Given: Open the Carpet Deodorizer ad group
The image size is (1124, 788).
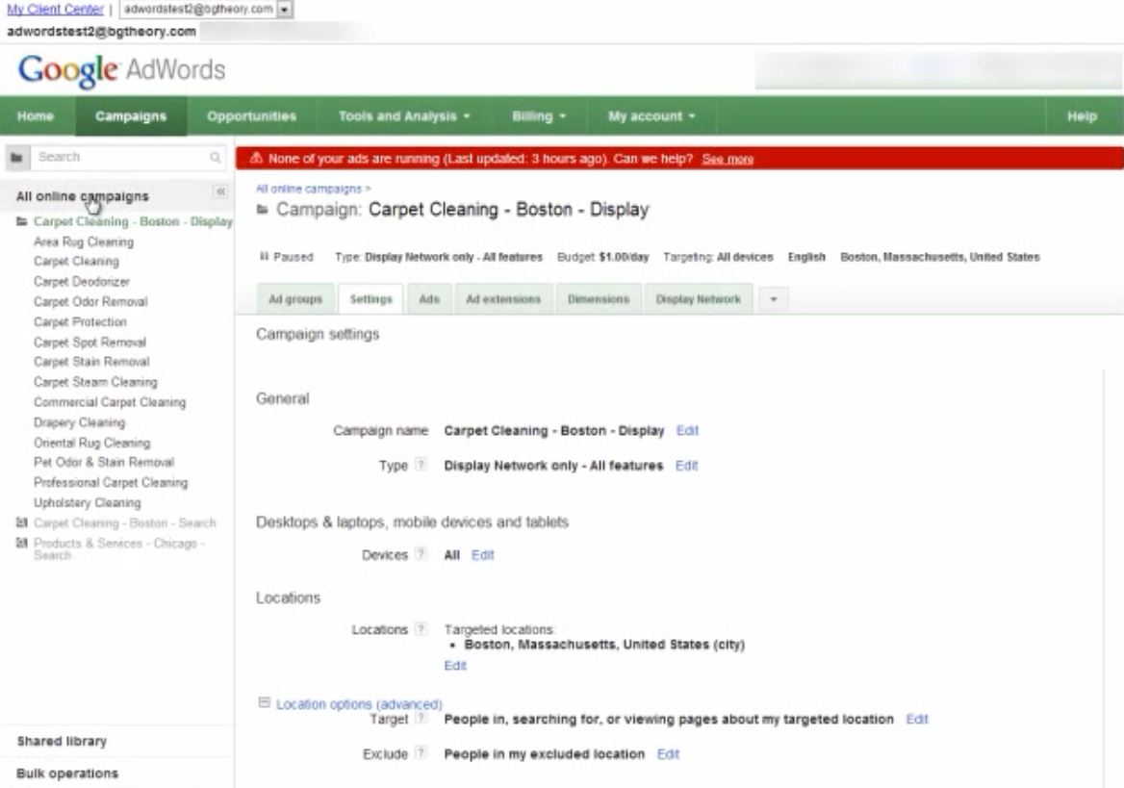Looking at the screenshot, I should [x=81, y=282].
